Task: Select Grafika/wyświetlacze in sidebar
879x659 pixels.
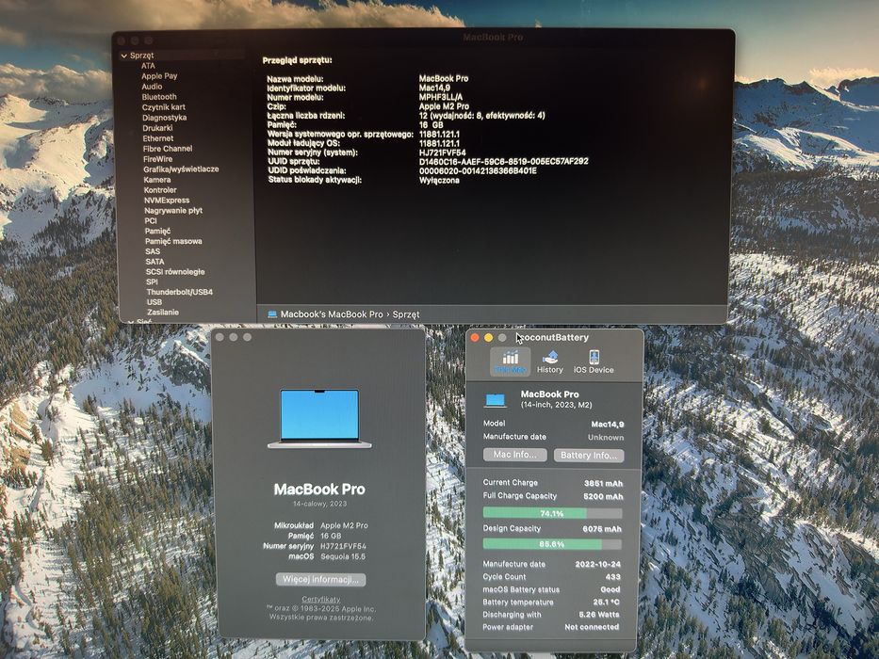Action: [181, 169]
